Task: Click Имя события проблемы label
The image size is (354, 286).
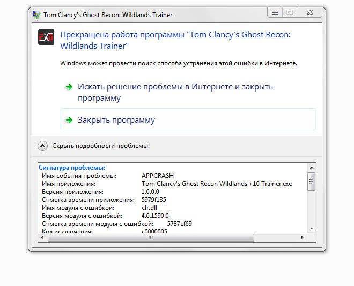Action: click(79, 176)
